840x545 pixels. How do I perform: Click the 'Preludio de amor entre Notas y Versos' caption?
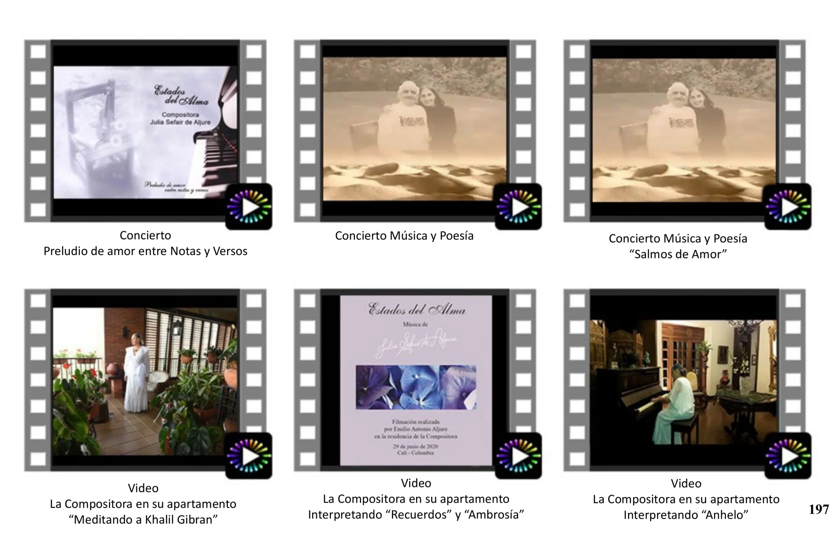(145, 251)
